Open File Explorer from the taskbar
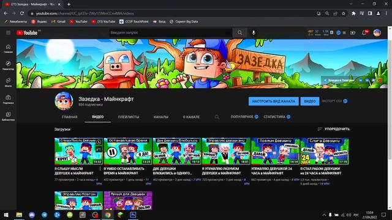The image size is (392, 220). point(19,215)
